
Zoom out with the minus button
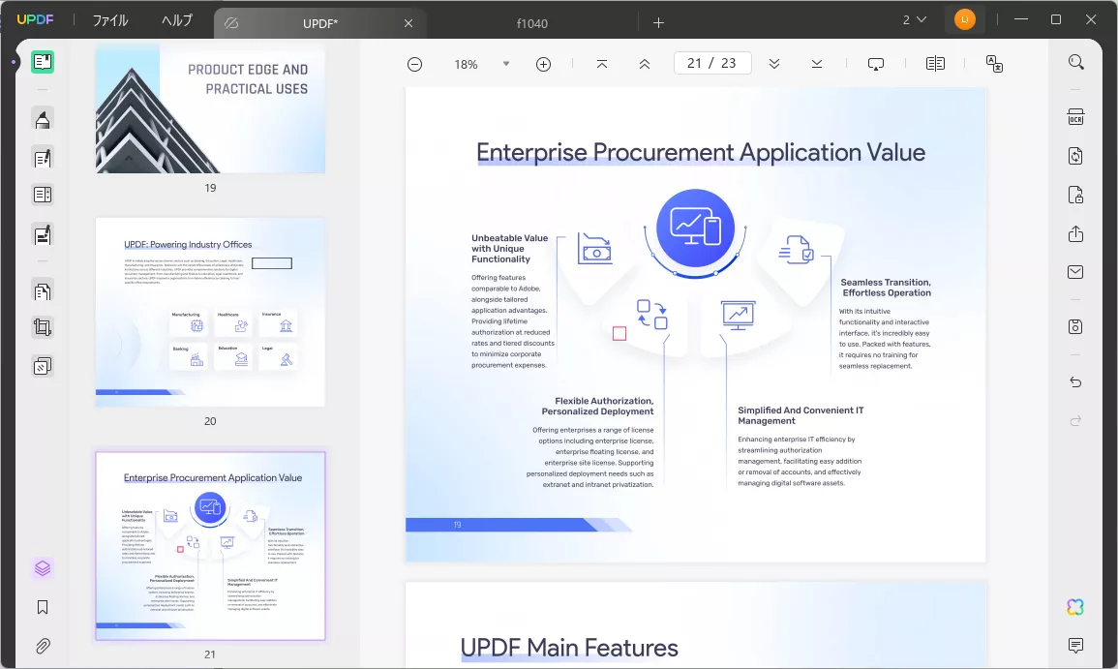click(x=414, y=64)
